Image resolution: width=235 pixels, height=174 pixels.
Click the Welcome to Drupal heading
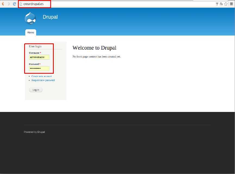pyautogui.click(x=94, y=48)
